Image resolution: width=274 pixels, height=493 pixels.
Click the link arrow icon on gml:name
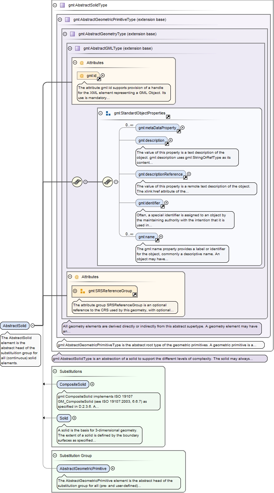[x=157, y=240]
